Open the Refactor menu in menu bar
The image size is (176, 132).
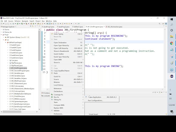tap(18, 21)
